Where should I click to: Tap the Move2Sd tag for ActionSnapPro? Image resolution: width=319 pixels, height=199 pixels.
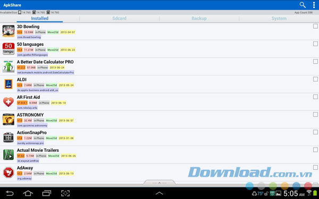click(x=51, y=138)
